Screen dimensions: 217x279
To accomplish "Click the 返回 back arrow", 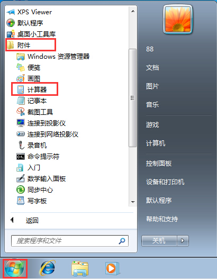I will click(x=12, y=220).
